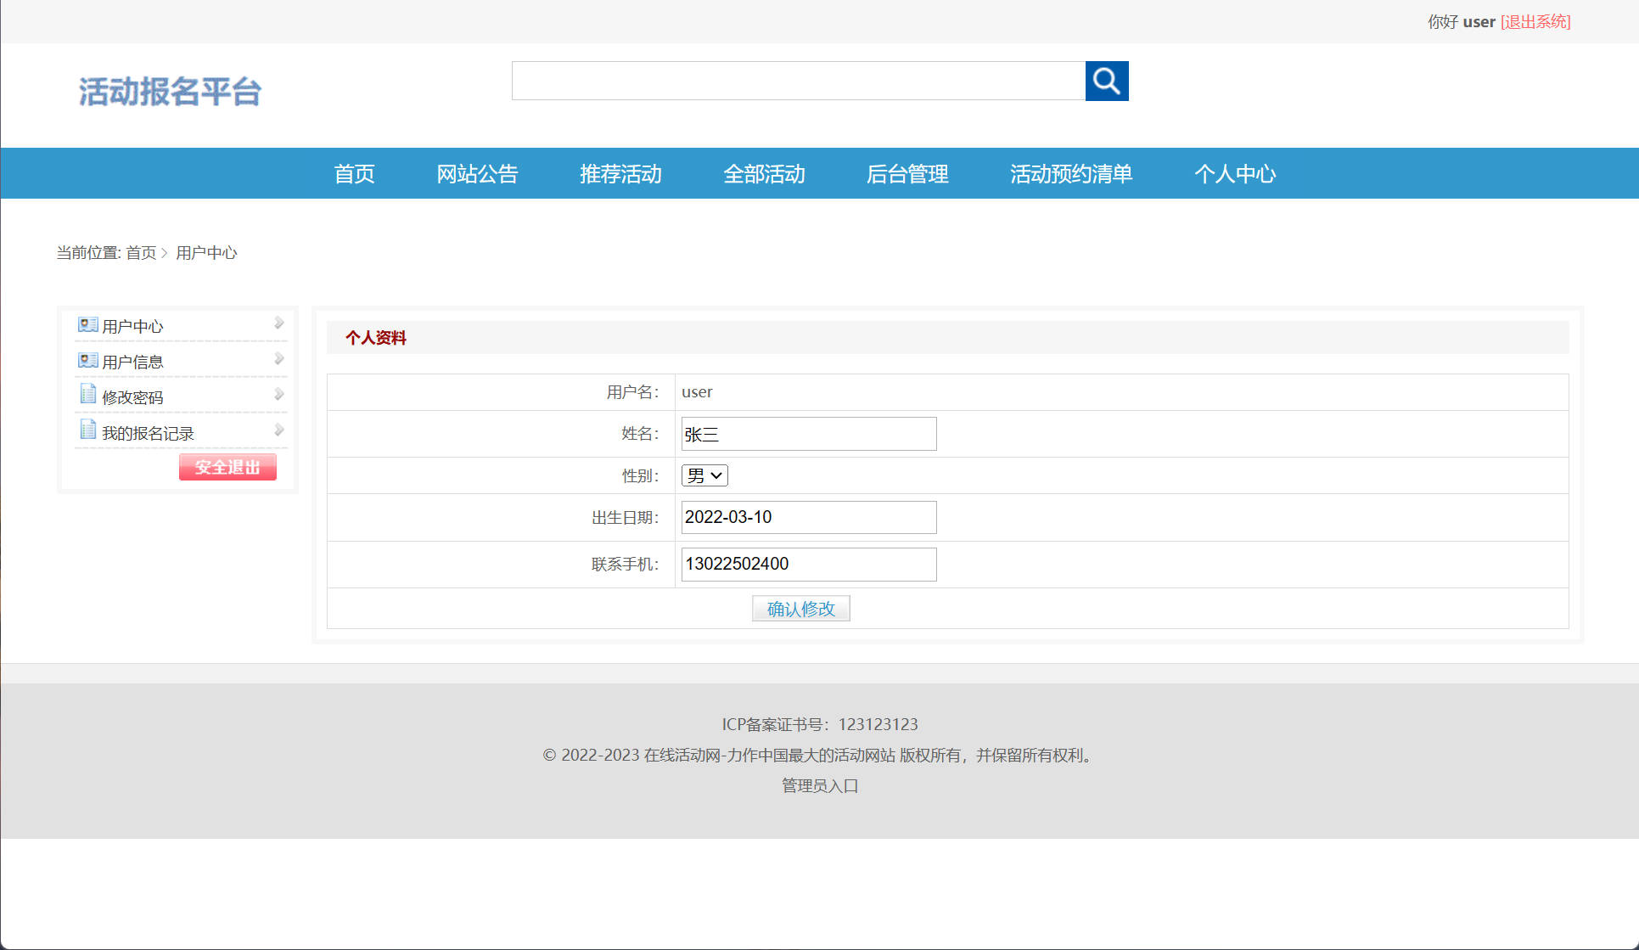
Task: Navigate to 全部活动
Action: click(x=764, y=173)
